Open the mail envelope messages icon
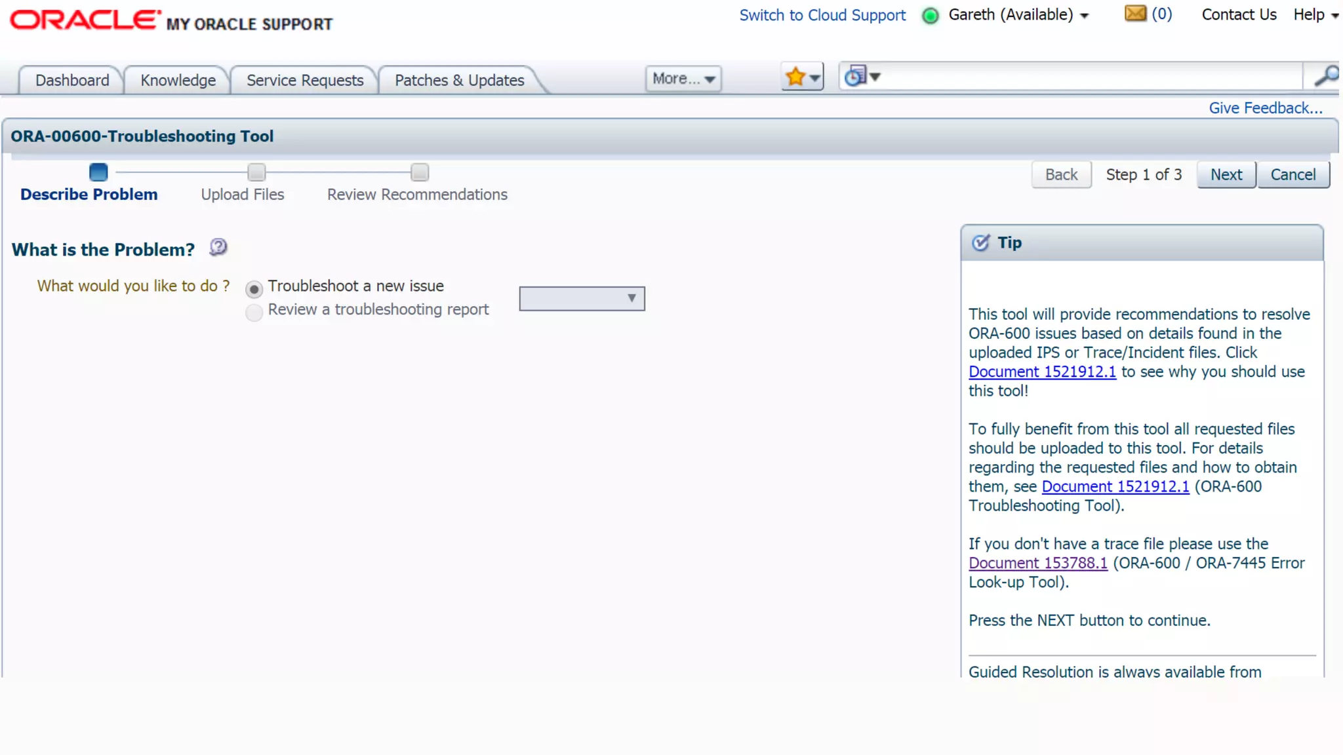The width and height of the screenshot is (1343, 755). click(1135, 14)
